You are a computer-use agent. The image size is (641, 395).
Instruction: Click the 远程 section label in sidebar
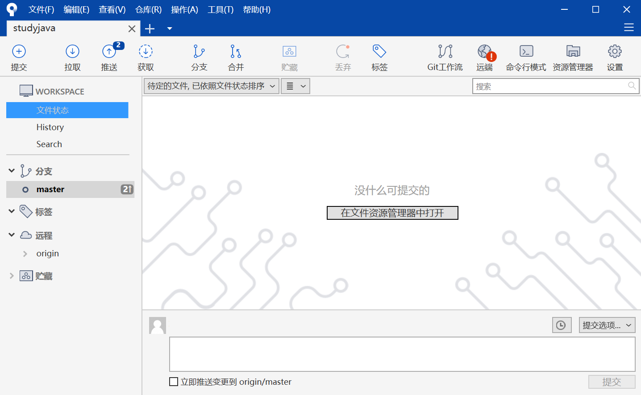(x=44, y=235)
